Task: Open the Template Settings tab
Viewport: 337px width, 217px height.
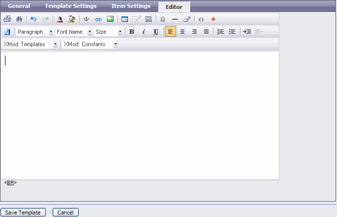Action: pyautogui.click(x=71, y=6)
